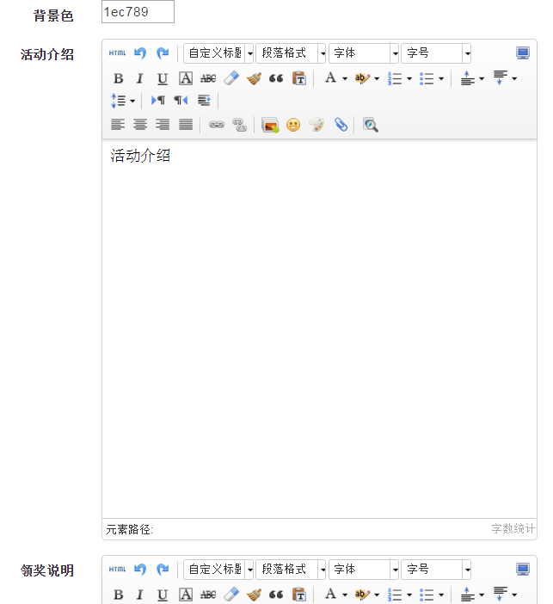
Task: Toggle strikethrough in 活动介绍 editor
Action: 208,78
